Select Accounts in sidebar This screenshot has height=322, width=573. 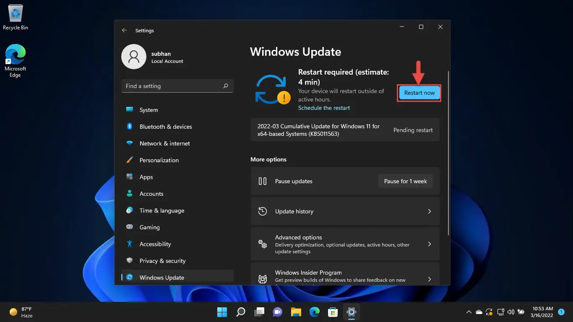[x=177, y=194]
